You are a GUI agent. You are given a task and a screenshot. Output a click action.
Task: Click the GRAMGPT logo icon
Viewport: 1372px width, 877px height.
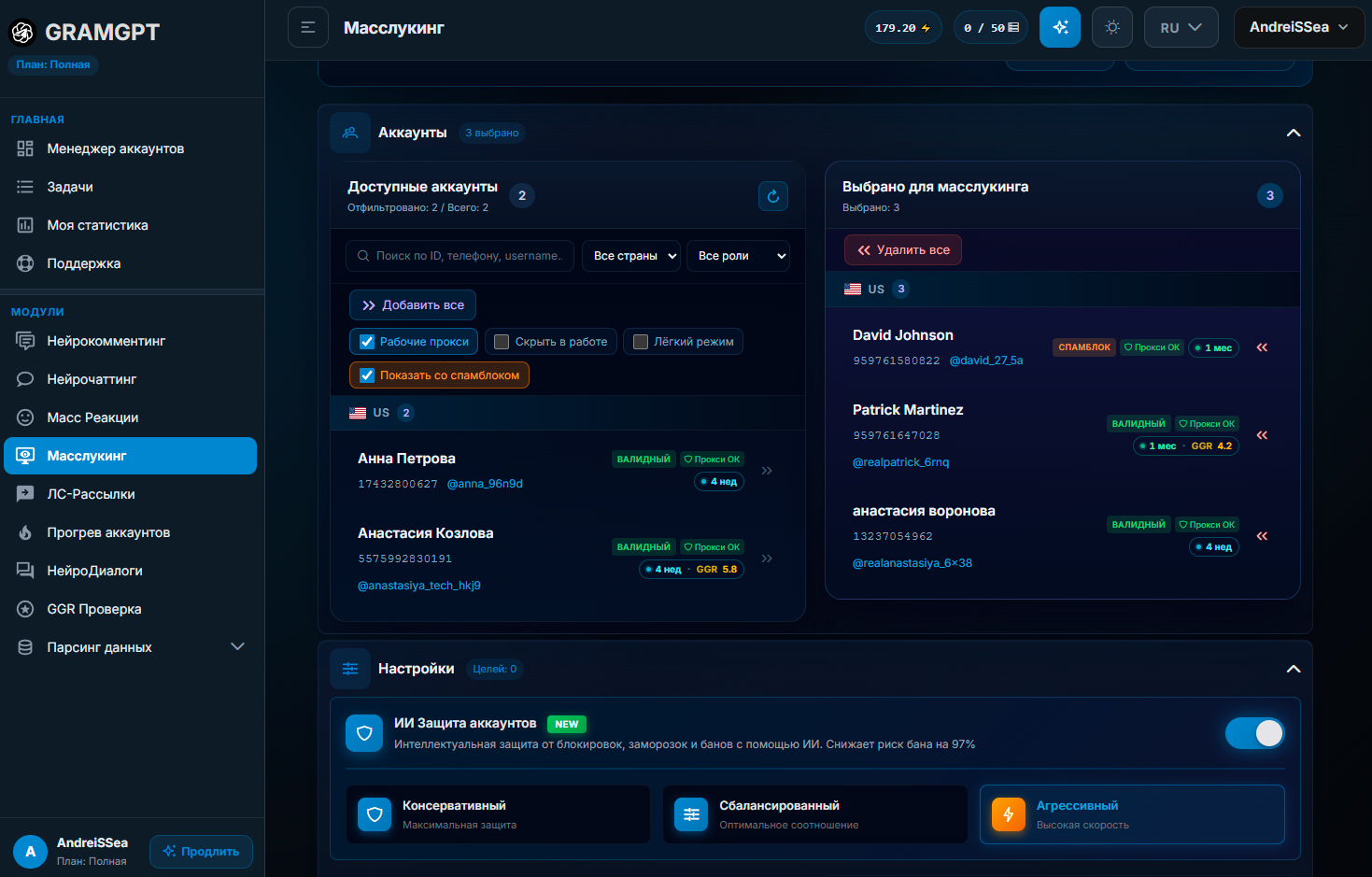coord(22,33)
